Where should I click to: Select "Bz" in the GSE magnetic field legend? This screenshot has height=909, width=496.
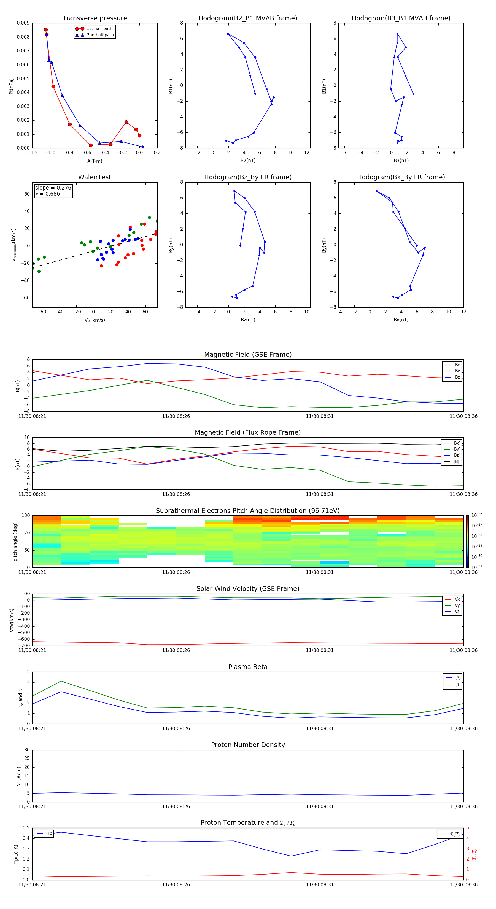point(452,377)
